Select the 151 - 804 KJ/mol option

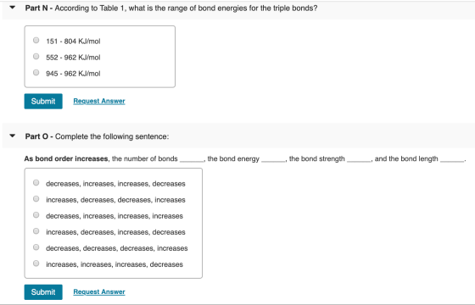pos(36,41)
